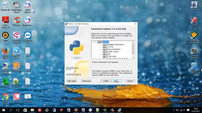The image size is (202, 113).
Task: Select Register Extensions in feature tree
Action: click(116, 45)
